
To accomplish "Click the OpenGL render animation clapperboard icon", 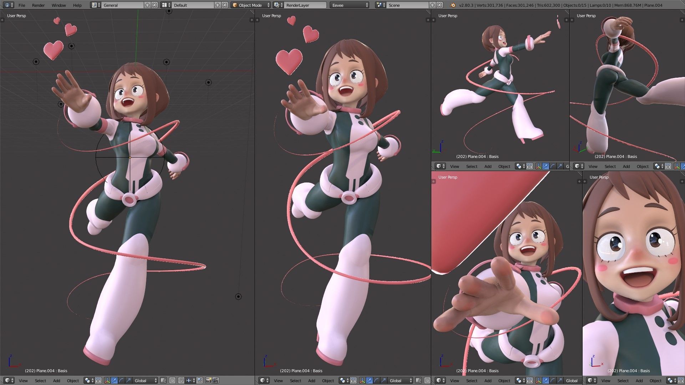I will 215,380.
